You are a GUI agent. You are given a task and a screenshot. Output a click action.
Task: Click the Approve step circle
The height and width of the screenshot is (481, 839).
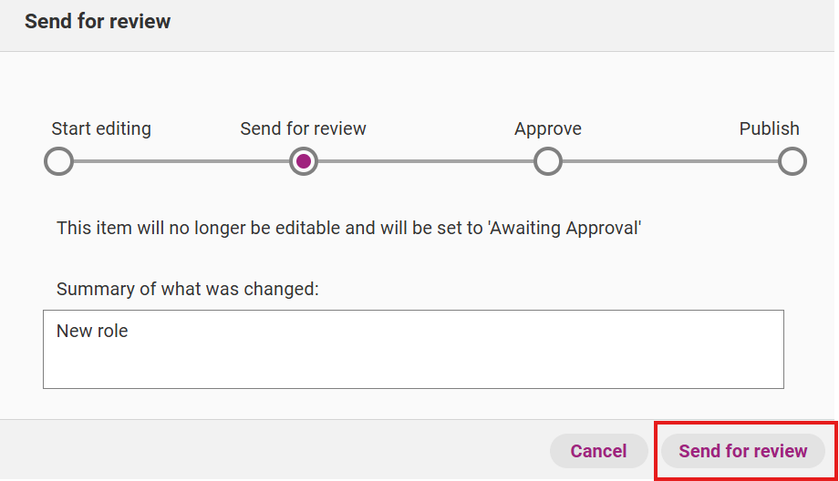coord(547,162)
